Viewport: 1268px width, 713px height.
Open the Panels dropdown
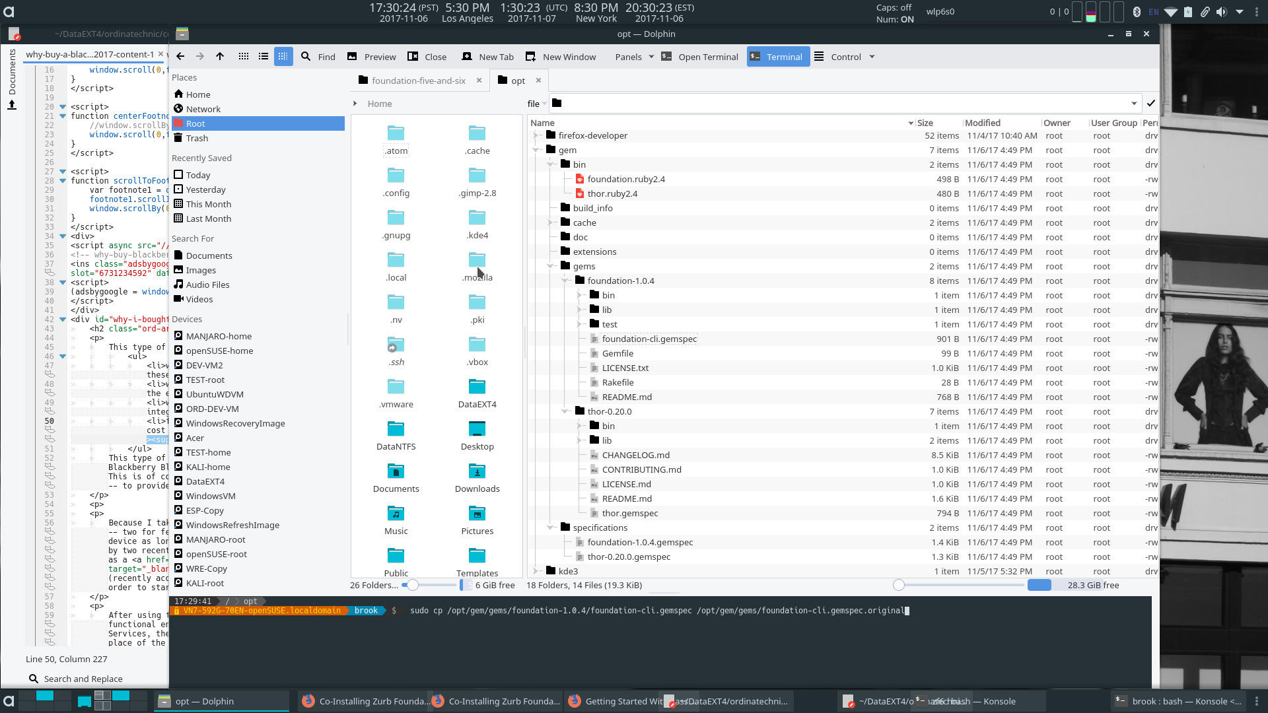pos(634,57)
